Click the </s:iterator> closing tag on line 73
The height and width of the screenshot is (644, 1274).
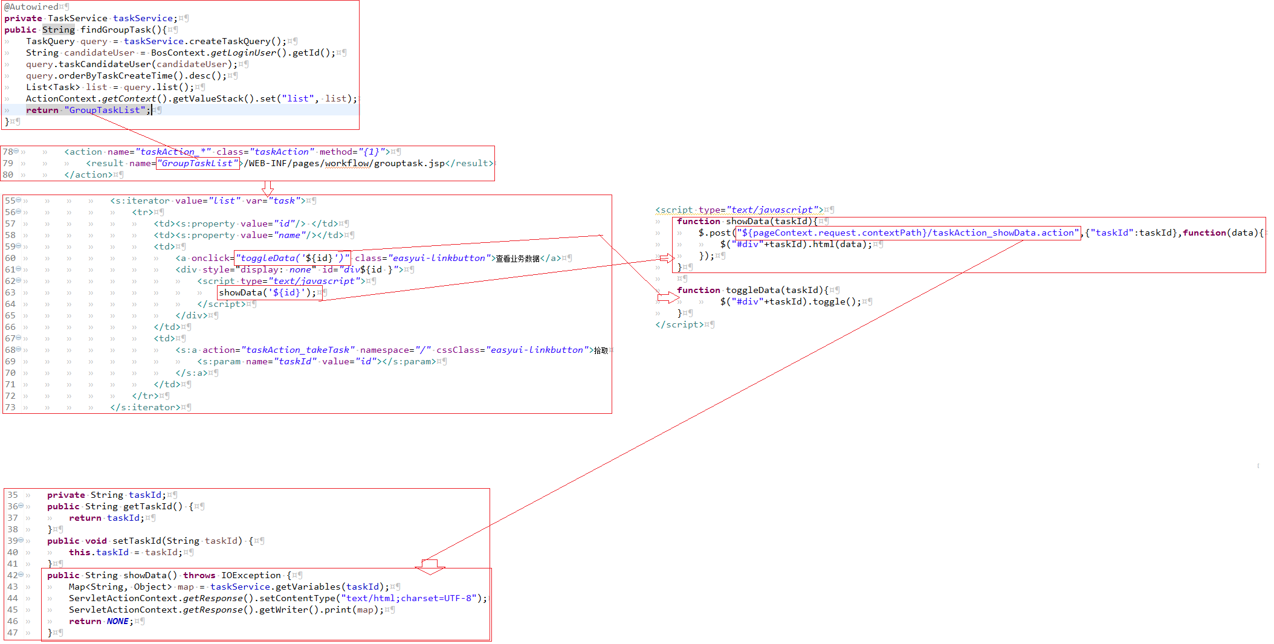(145, 407)
